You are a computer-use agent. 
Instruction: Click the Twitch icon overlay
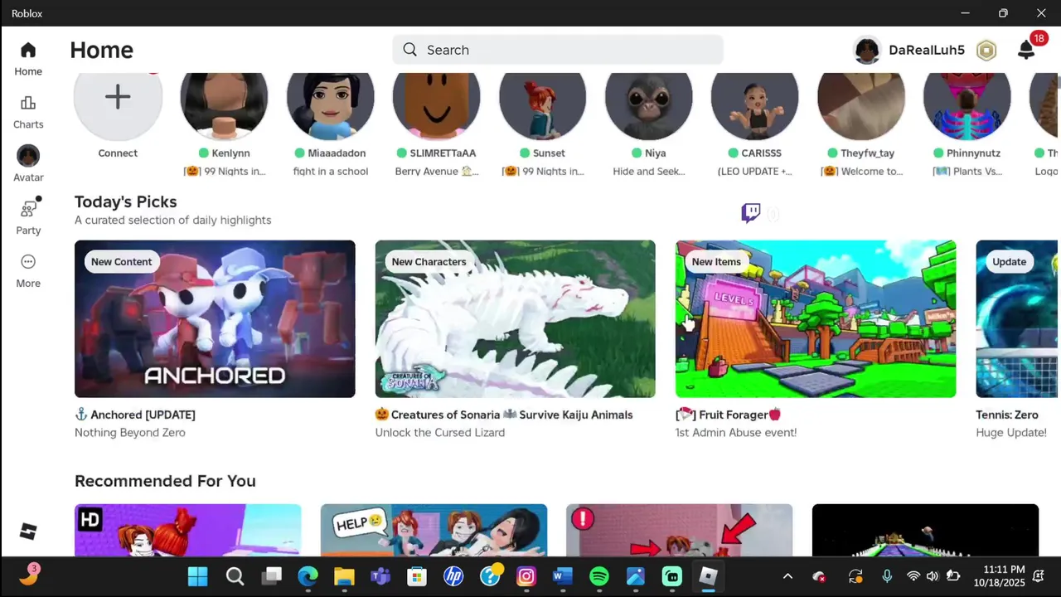751,213
